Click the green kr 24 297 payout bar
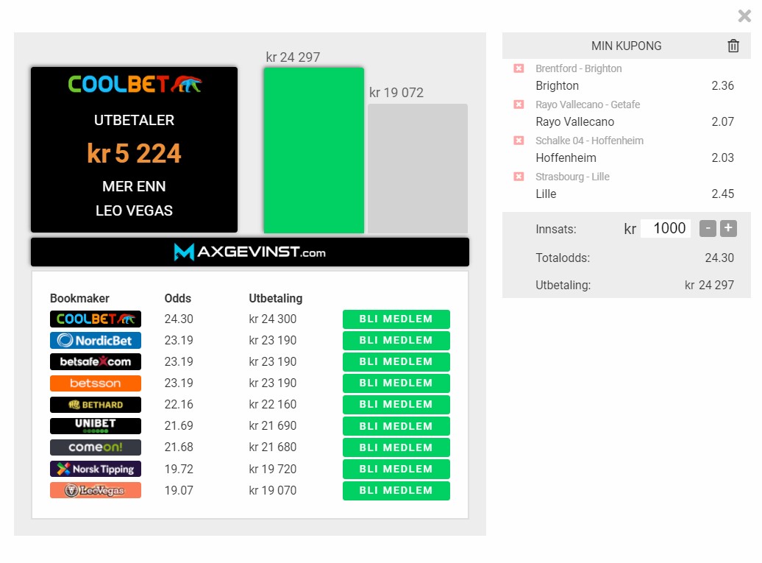This screenshot has width=762, height=563. [x=314, y=150]
